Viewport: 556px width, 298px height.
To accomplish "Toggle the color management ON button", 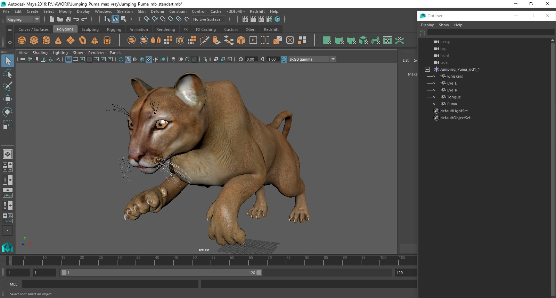I will [284, 59].
